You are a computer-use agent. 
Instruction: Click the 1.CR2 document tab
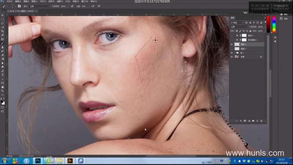point(17,11)
